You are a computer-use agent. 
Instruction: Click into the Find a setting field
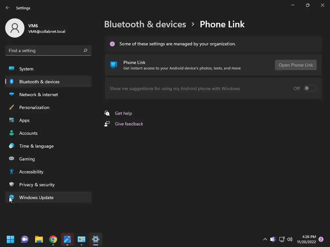48,50
